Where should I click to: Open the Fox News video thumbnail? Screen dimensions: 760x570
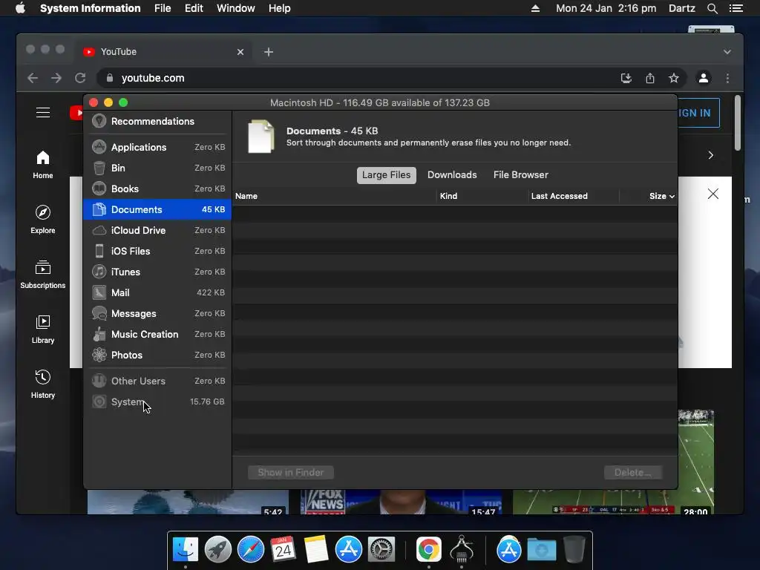point(402,502)
